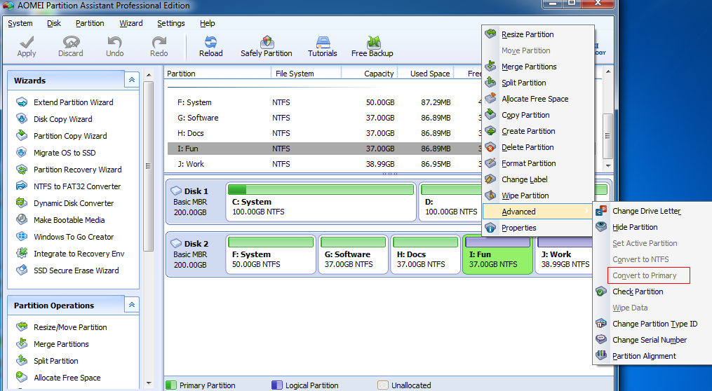The image size is (712, 391).
Task: Choose Format Partition menu entry
Action: point(538,163)
